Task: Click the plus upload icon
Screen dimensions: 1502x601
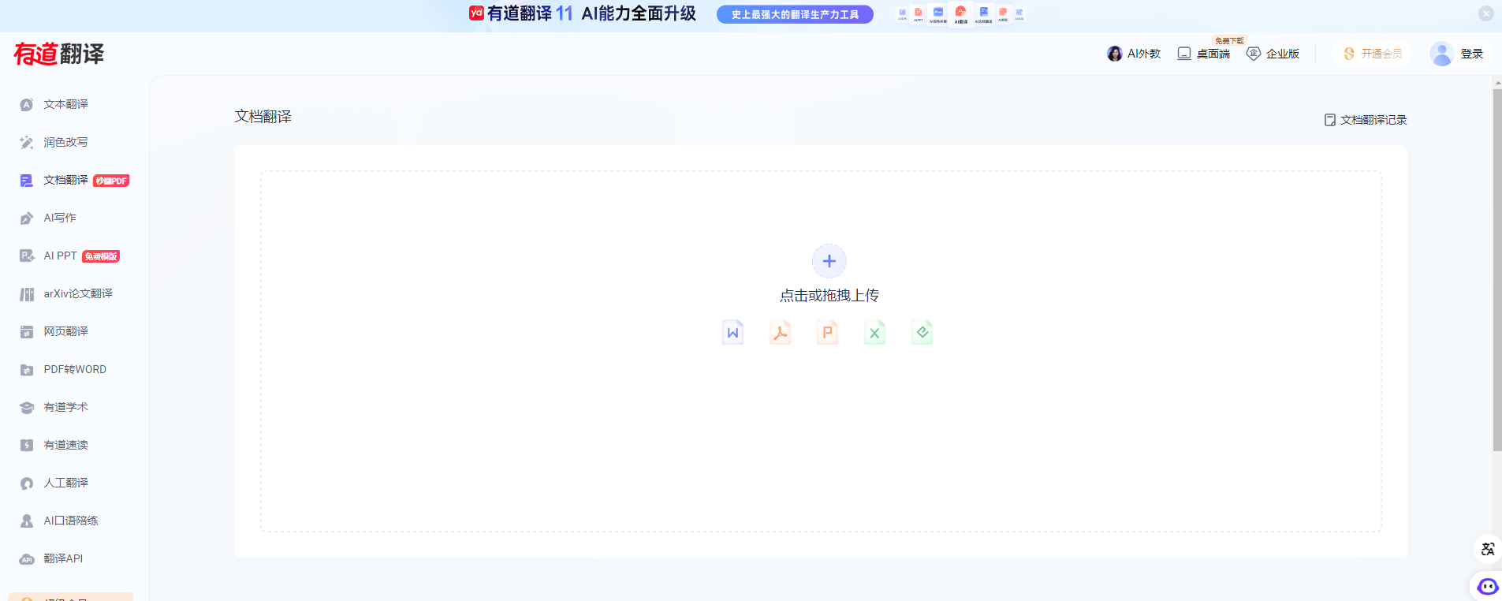Action: [829, 261]
